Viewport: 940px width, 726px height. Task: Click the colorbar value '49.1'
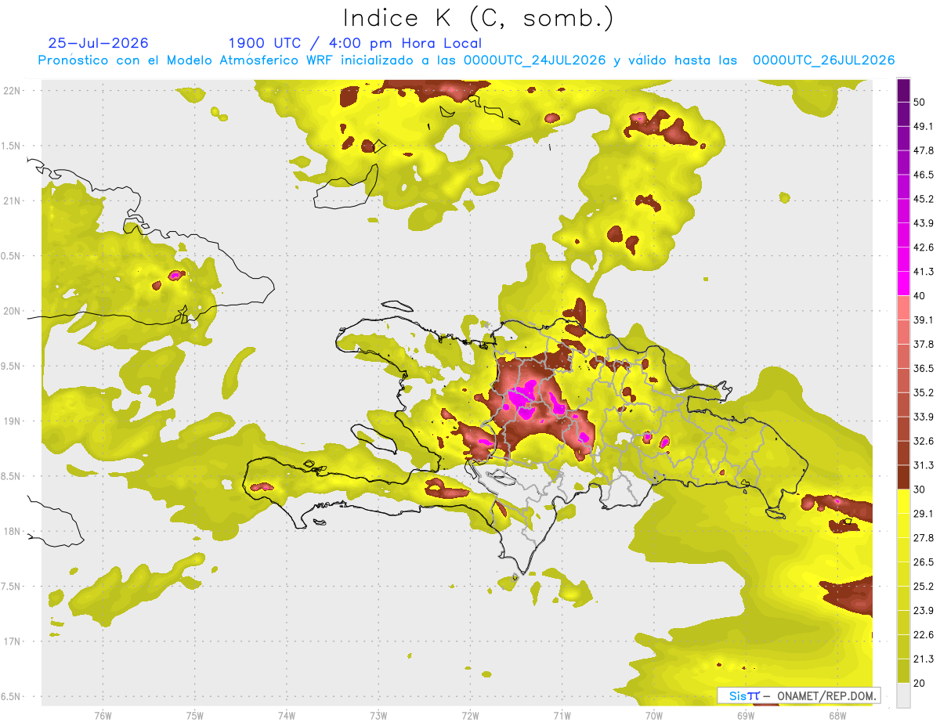924,126
